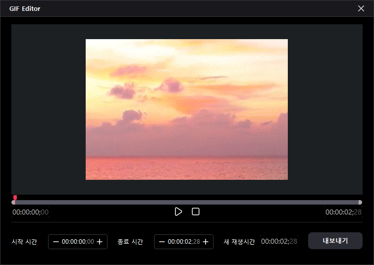Screen dimensions: 374x265
Task: Click the middle of the timeline track
Action: (187, 202)
